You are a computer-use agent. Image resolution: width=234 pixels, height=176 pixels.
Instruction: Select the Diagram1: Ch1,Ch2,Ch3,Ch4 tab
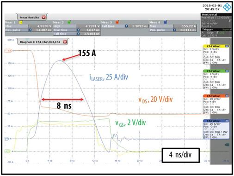pyautogui.click(x=40, y=42)
